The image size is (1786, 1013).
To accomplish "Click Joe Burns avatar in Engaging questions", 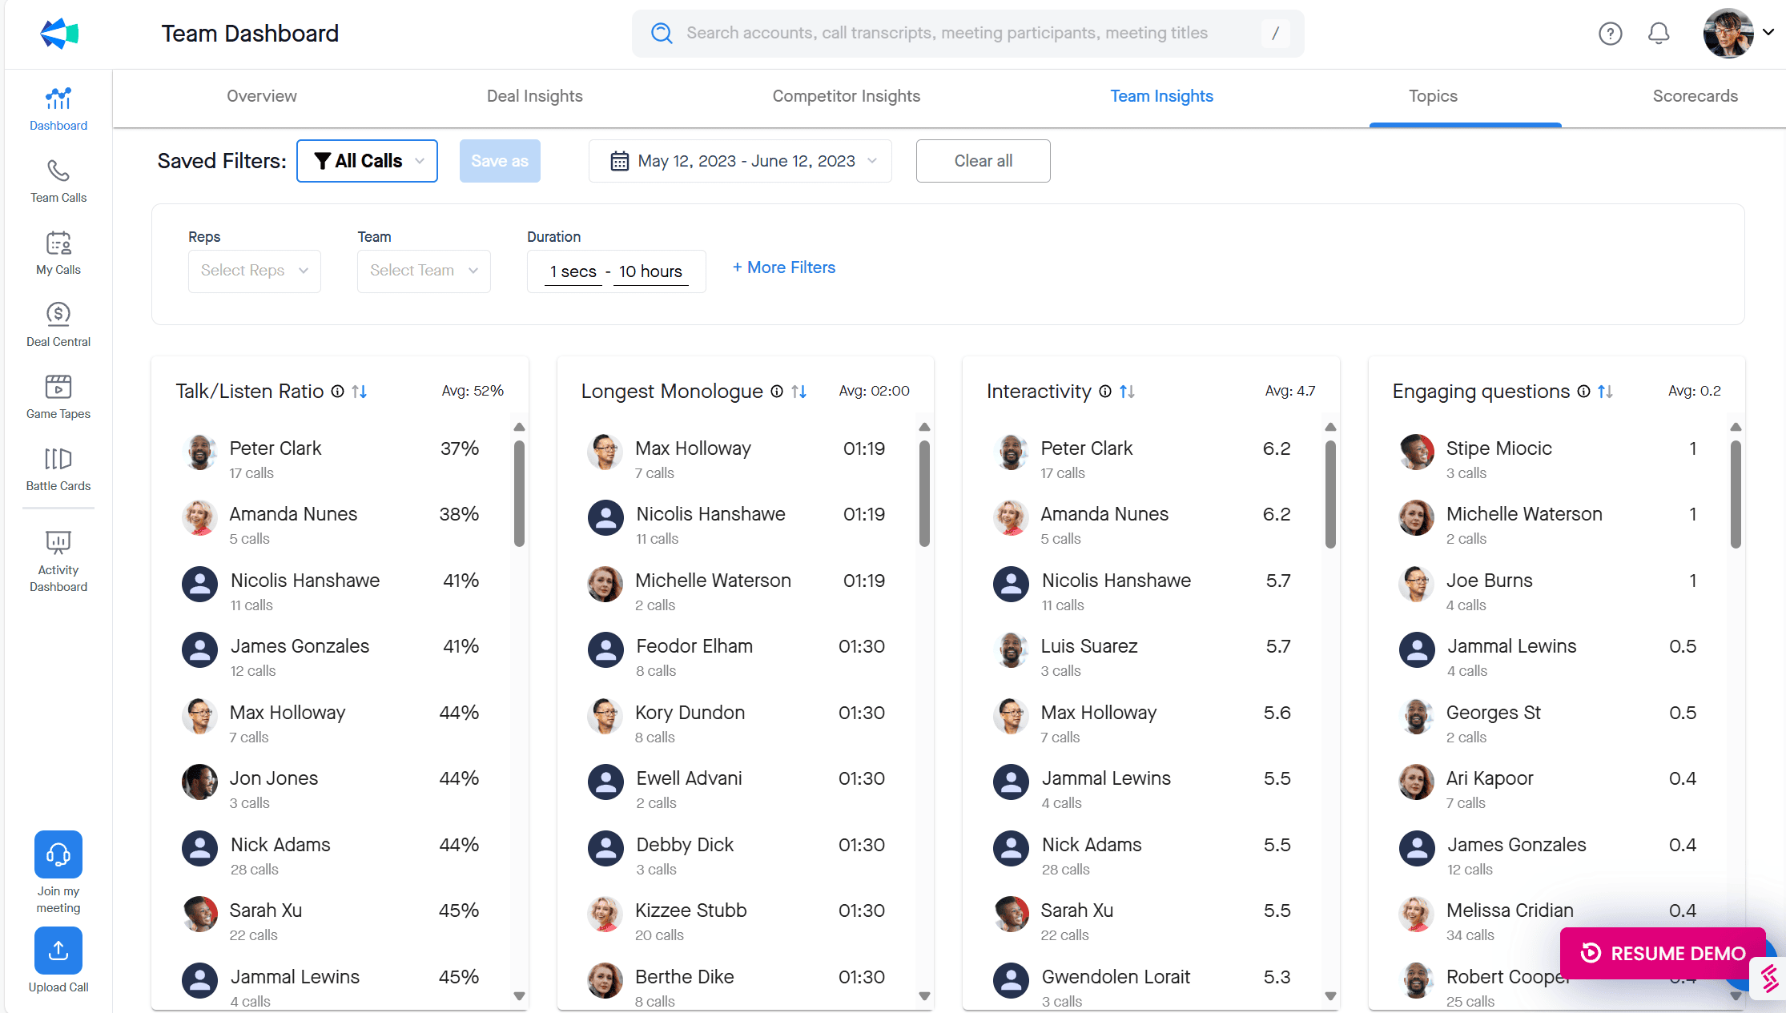I will [x=1416, y=584].
